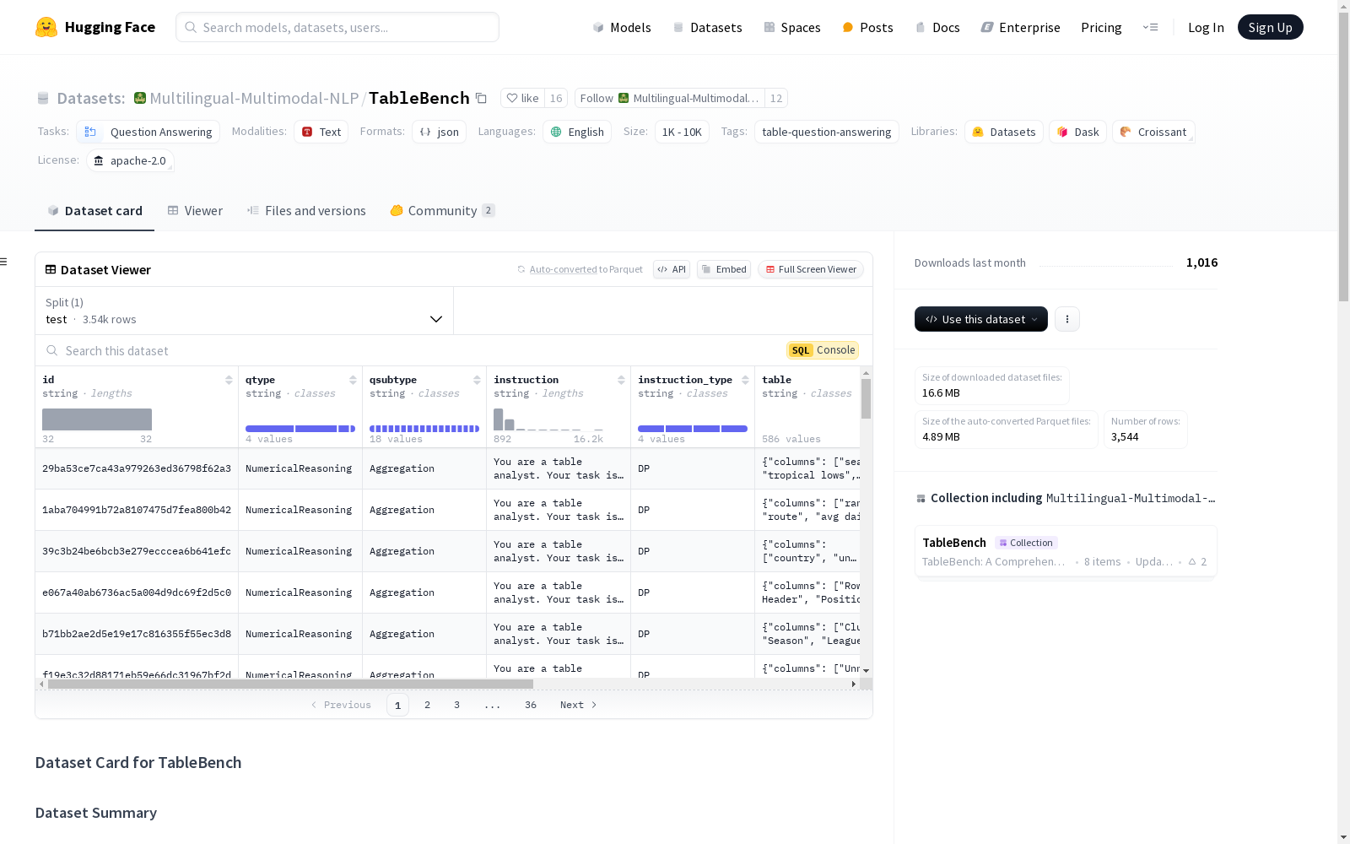Click the English language tag

pos(577,132)
